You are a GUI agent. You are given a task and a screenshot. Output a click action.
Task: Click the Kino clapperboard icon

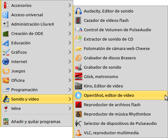pyautogui.click(x=79, y=86)
